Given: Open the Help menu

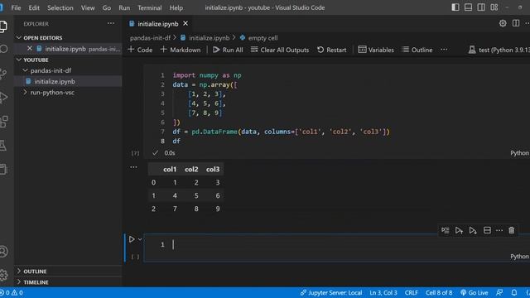Looking at the screenshot, I should pos(176,7).
